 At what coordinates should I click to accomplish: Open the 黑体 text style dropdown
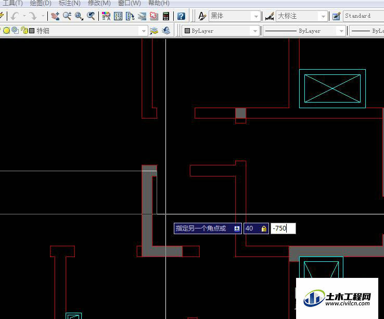(235, 16)
